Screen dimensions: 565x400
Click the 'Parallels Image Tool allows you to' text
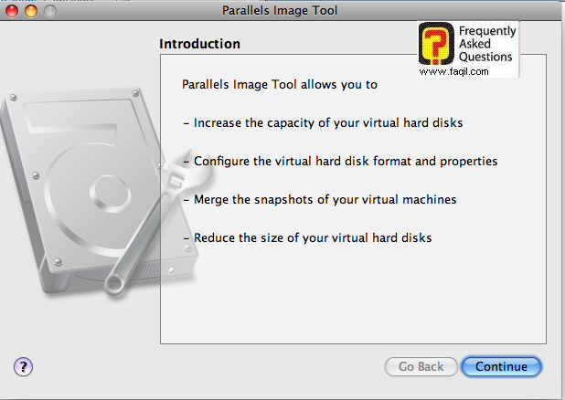pos(280,84)
